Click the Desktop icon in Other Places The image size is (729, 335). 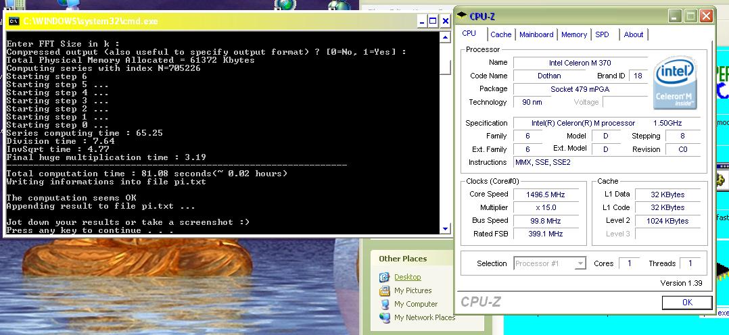(x=384, y=278)
